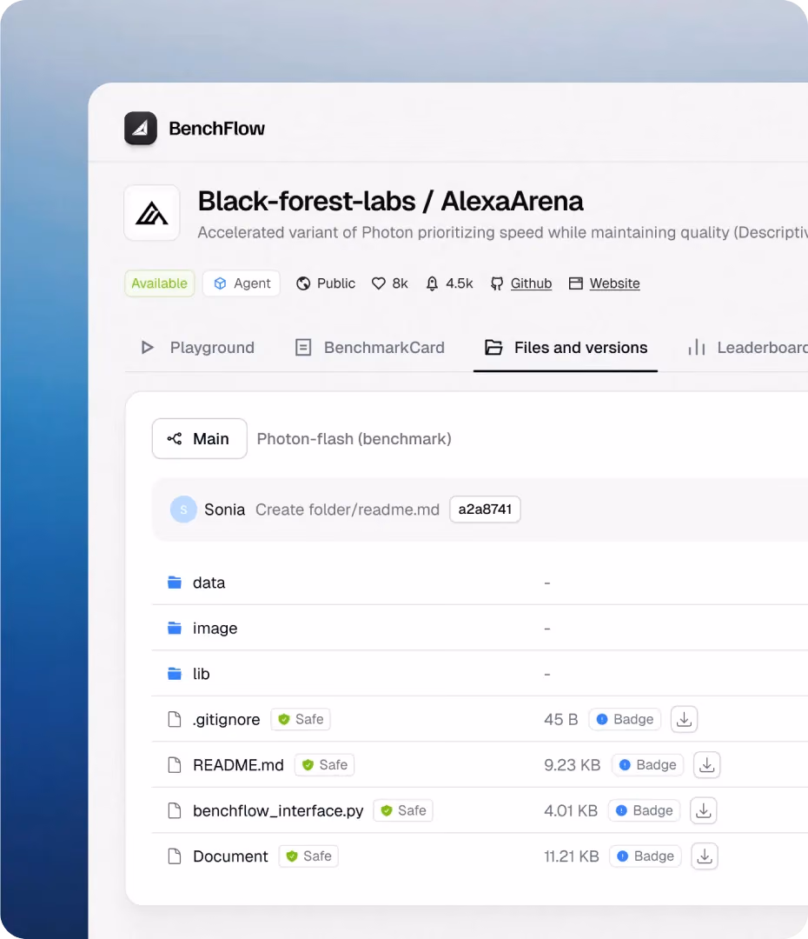Download the Document file
Image resolution: width=808 pixels, height=939 pixels.
(705, 856)
